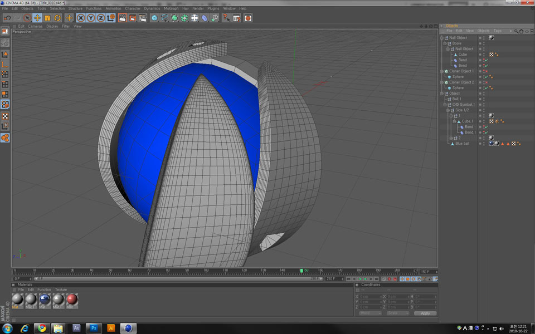The height and width of the screenshot is (334, 535).
Task: Expand the node named 2
Action: 451,138
